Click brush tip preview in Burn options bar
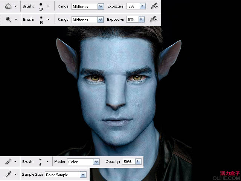The width and height of the screenshot is (241, 181). click(41, 6)
